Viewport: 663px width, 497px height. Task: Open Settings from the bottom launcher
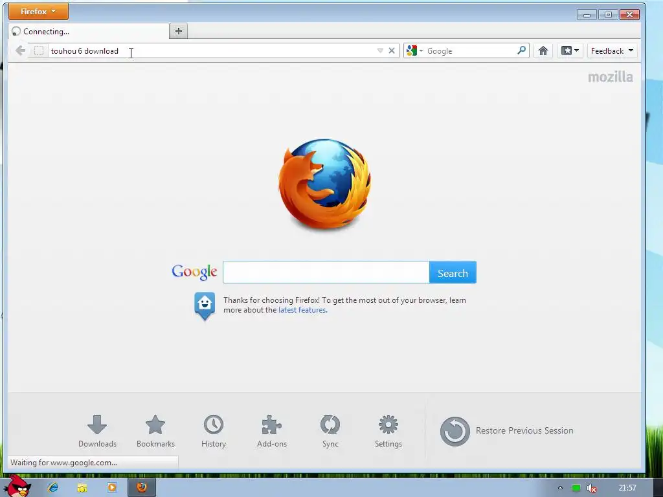tap(388, 431)
